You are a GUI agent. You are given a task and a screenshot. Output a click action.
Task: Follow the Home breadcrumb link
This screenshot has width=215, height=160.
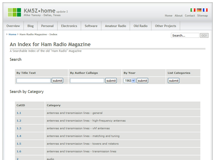[12, 34]
